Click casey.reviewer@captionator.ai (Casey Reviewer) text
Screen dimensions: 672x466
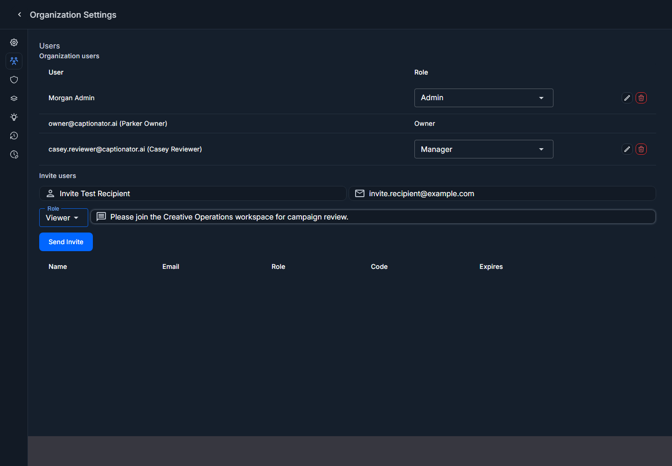click(x=125, y=149)
